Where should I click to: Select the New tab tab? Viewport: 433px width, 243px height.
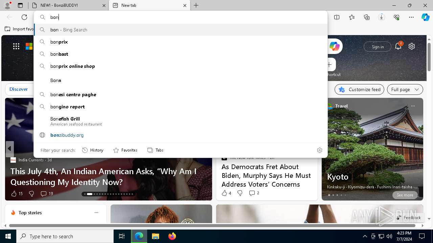(150, 5)
